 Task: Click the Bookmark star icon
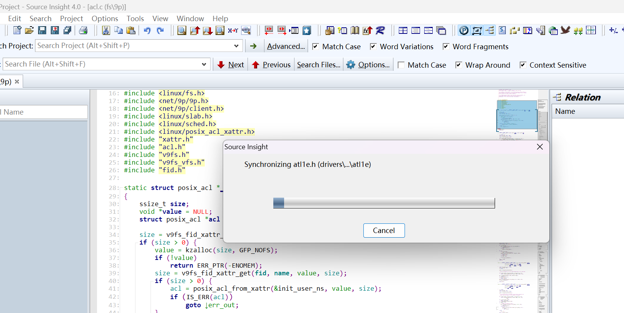tap(307, 30)
